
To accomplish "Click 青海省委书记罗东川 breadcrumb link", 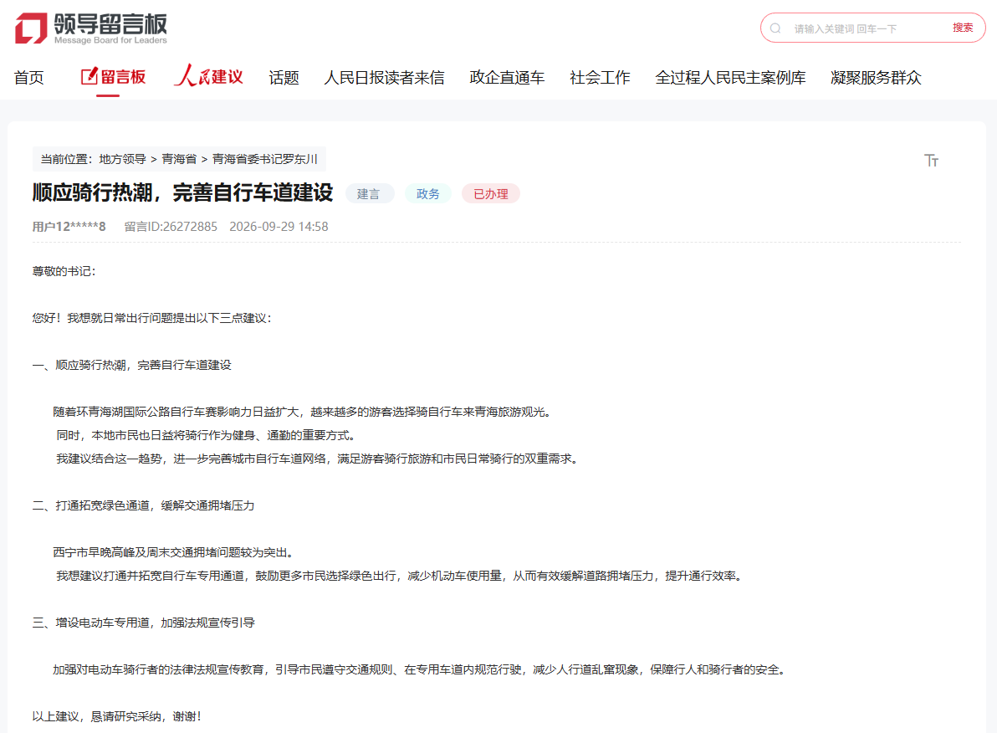I will [x=264, y=159].
